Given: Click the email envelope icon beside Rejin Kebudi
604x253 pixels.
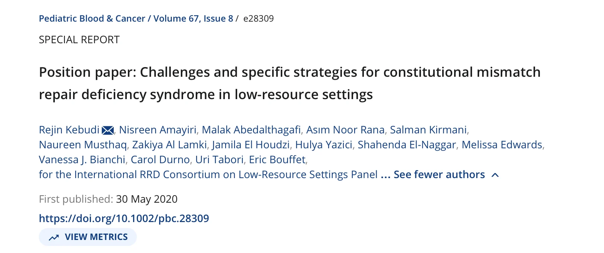Looking at the screenshot, I should pos(108,130).
